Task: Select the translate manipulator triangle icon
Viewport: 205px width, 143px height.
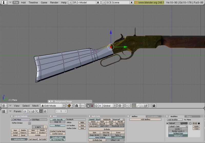Action: 92,106
